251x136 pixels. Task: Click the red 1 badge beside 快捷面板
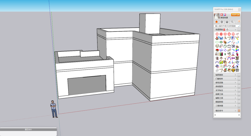coord(224,29)
